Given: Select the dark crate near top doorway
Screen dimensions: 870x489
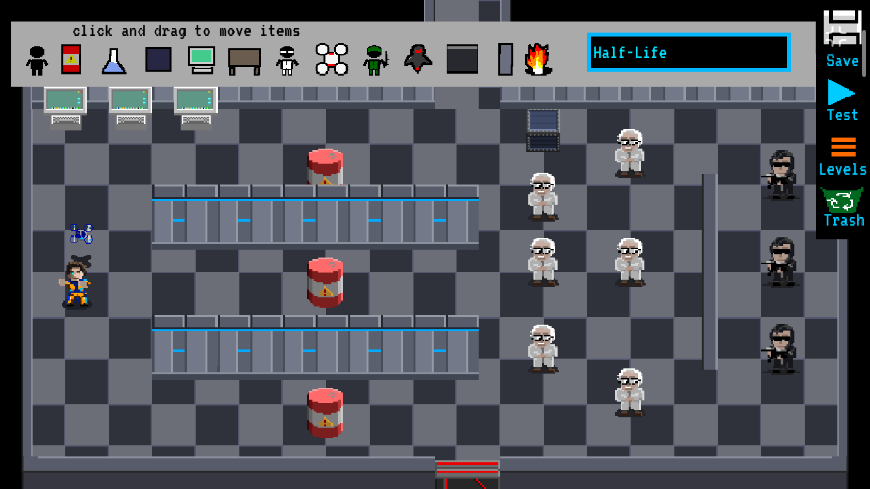Looking at the screenshot, I should 543,130.
